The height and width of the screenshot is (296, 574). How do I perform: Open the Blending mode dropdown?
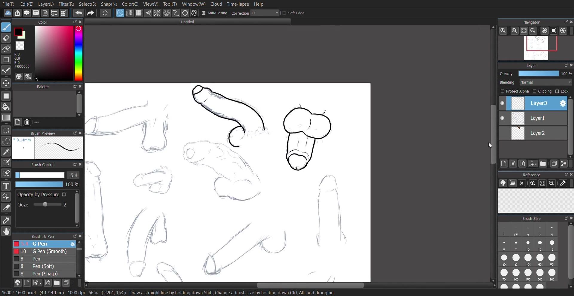pyautogui.click(x=546, y=82)
